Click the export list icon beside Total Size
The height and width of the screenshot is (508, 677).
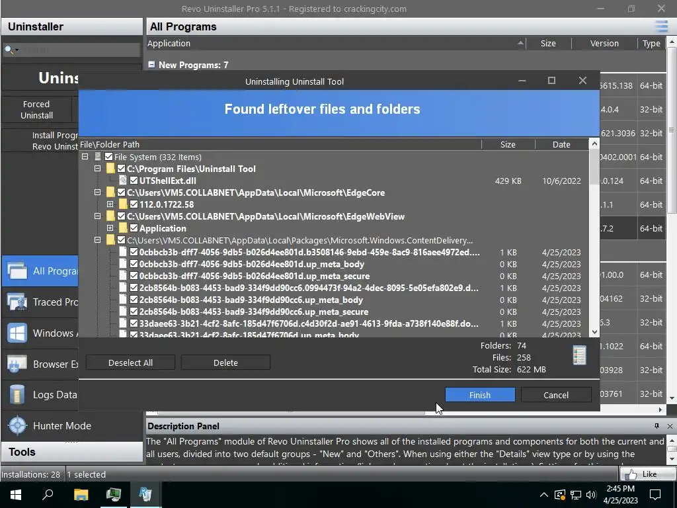pos(579,355)
